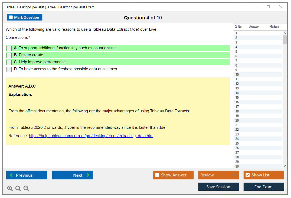Go to the Next question
Viewport: 291px width, 198px height.
click(72, 175)
